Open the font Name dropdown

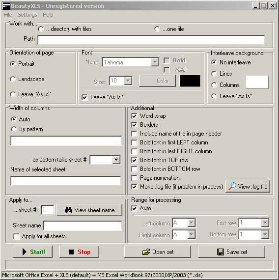click(155, 62)
